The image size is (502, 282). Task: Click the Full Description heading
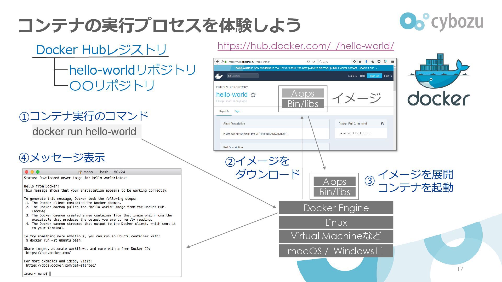(x=233, y=148)
